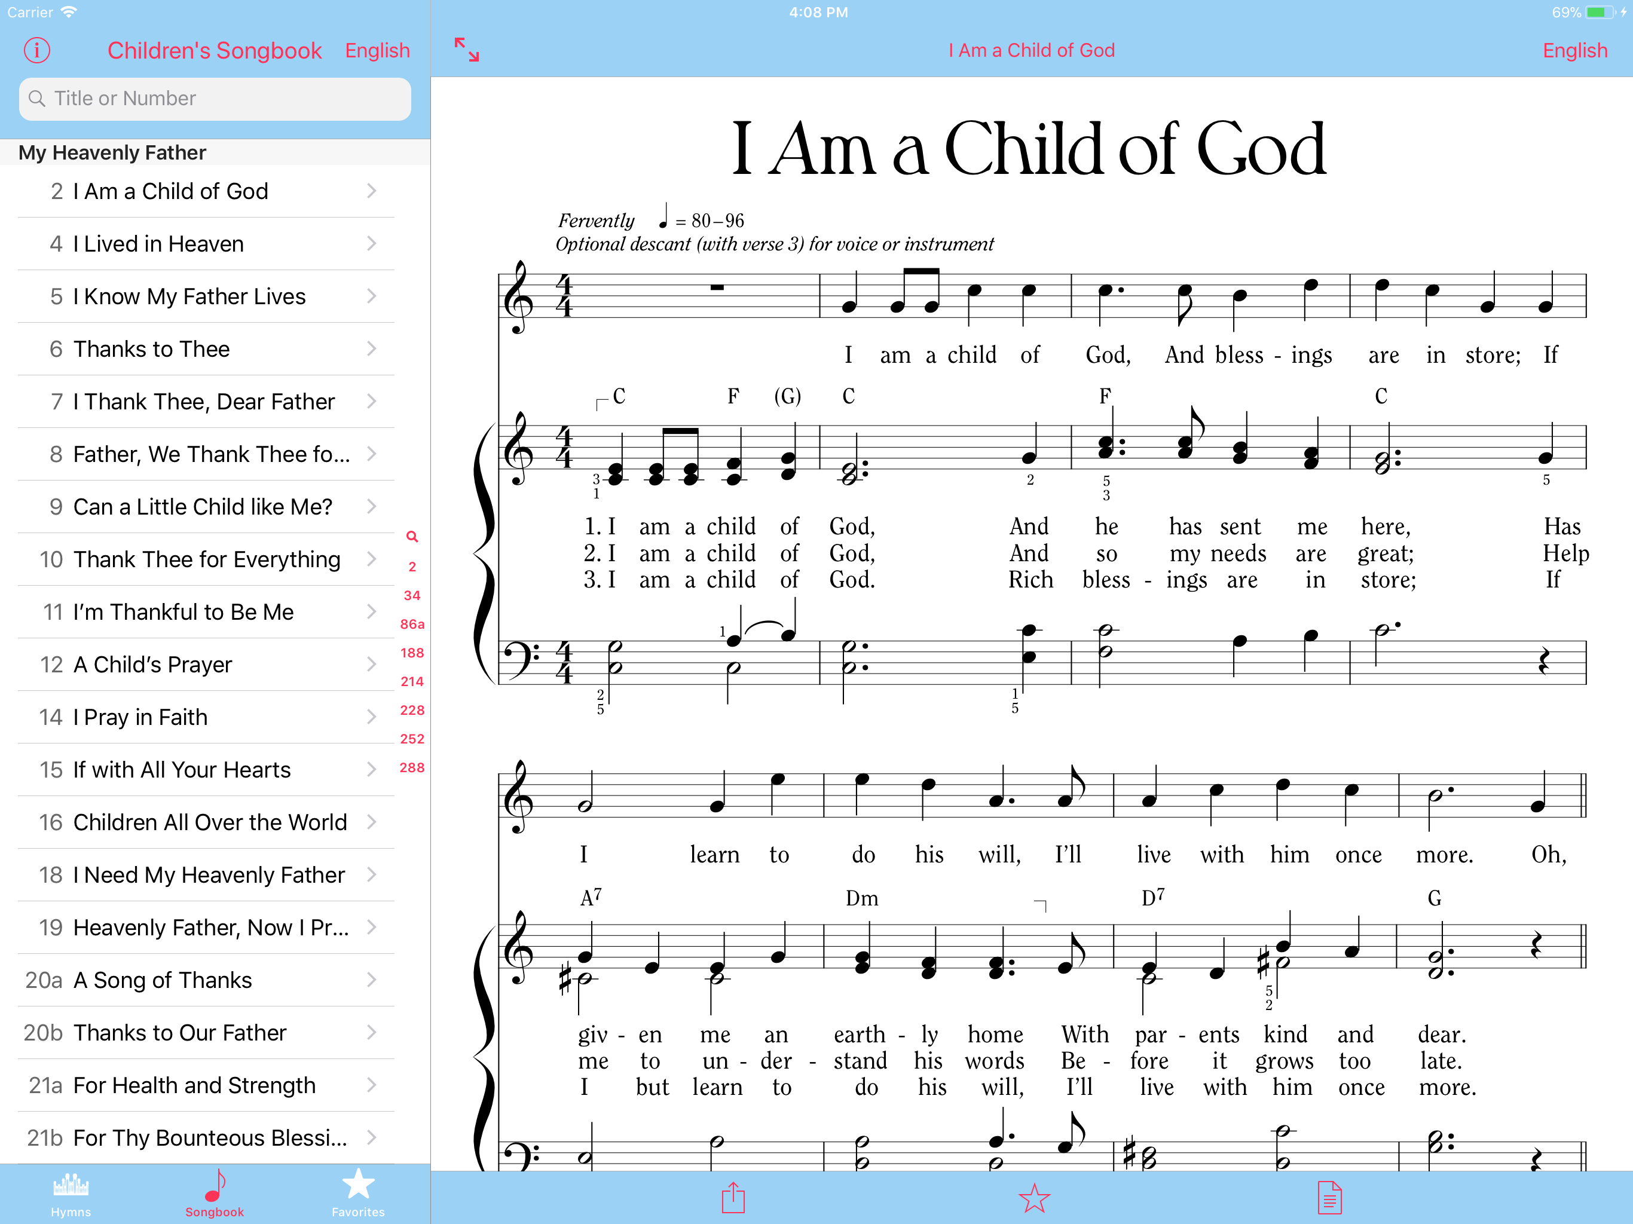Tap English at top right of sheet

tap(1574, 50)
